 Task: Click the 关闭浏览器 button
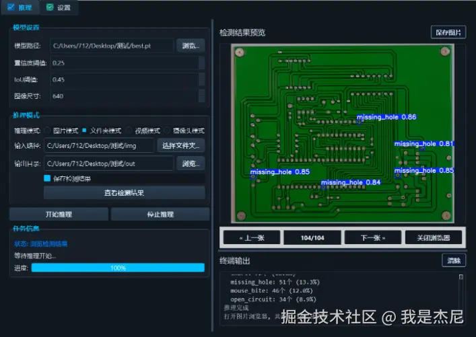coord(434,237)
